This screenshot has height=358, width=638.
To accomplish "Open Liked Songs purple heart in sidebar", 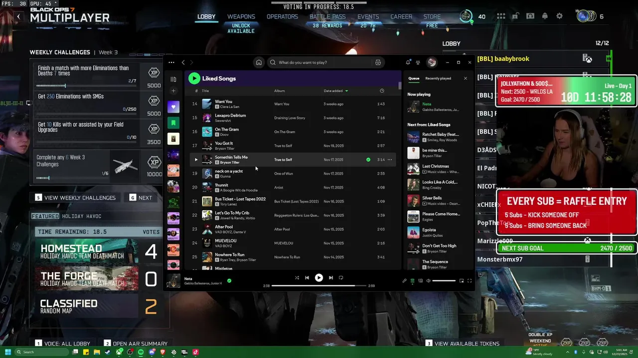I will point(173,107).
